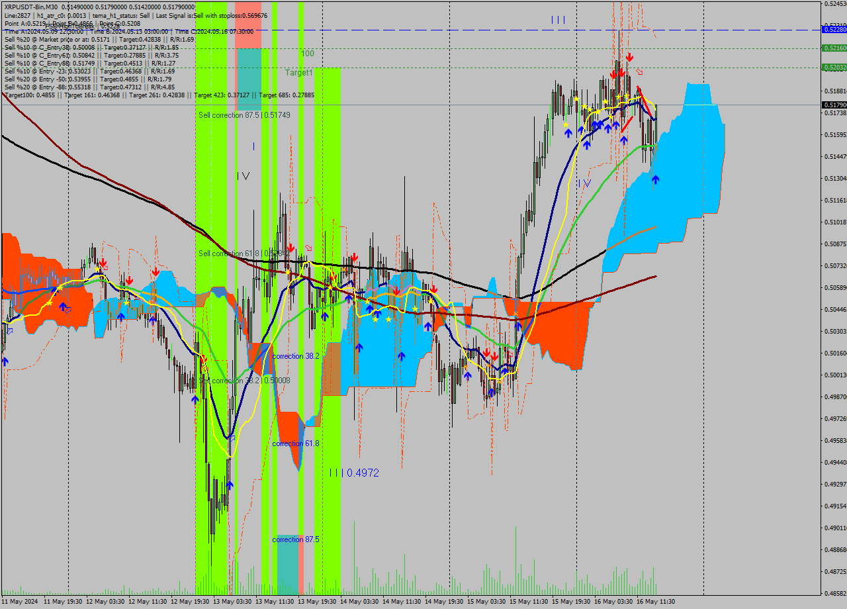Select the green 0.52160 price tag

coord(834,48)
